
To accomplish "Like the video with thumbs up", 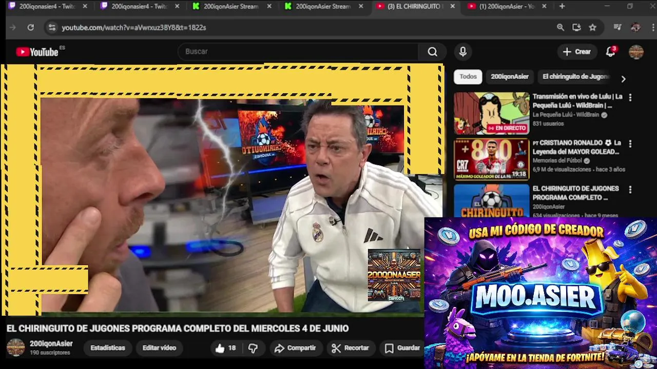I will tap(225, 348).
